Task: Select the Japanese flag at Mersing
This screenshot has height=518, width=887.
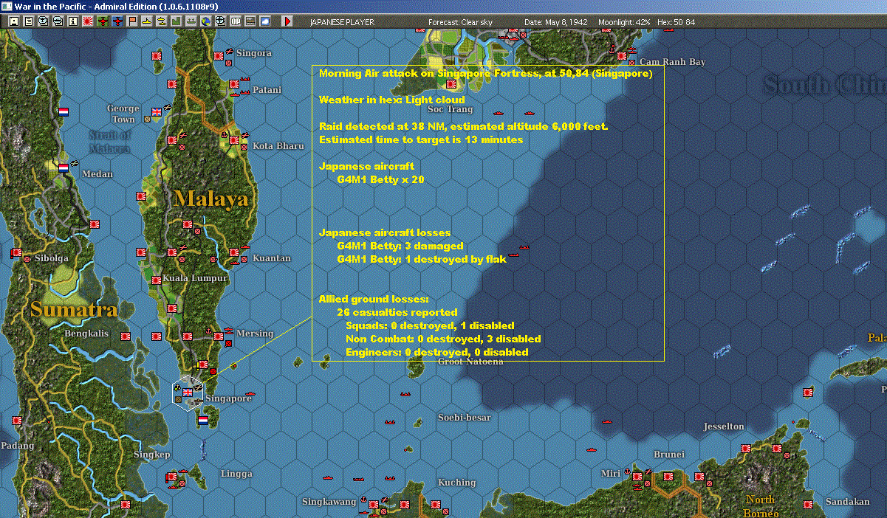Action: click(x=219, y=336)
